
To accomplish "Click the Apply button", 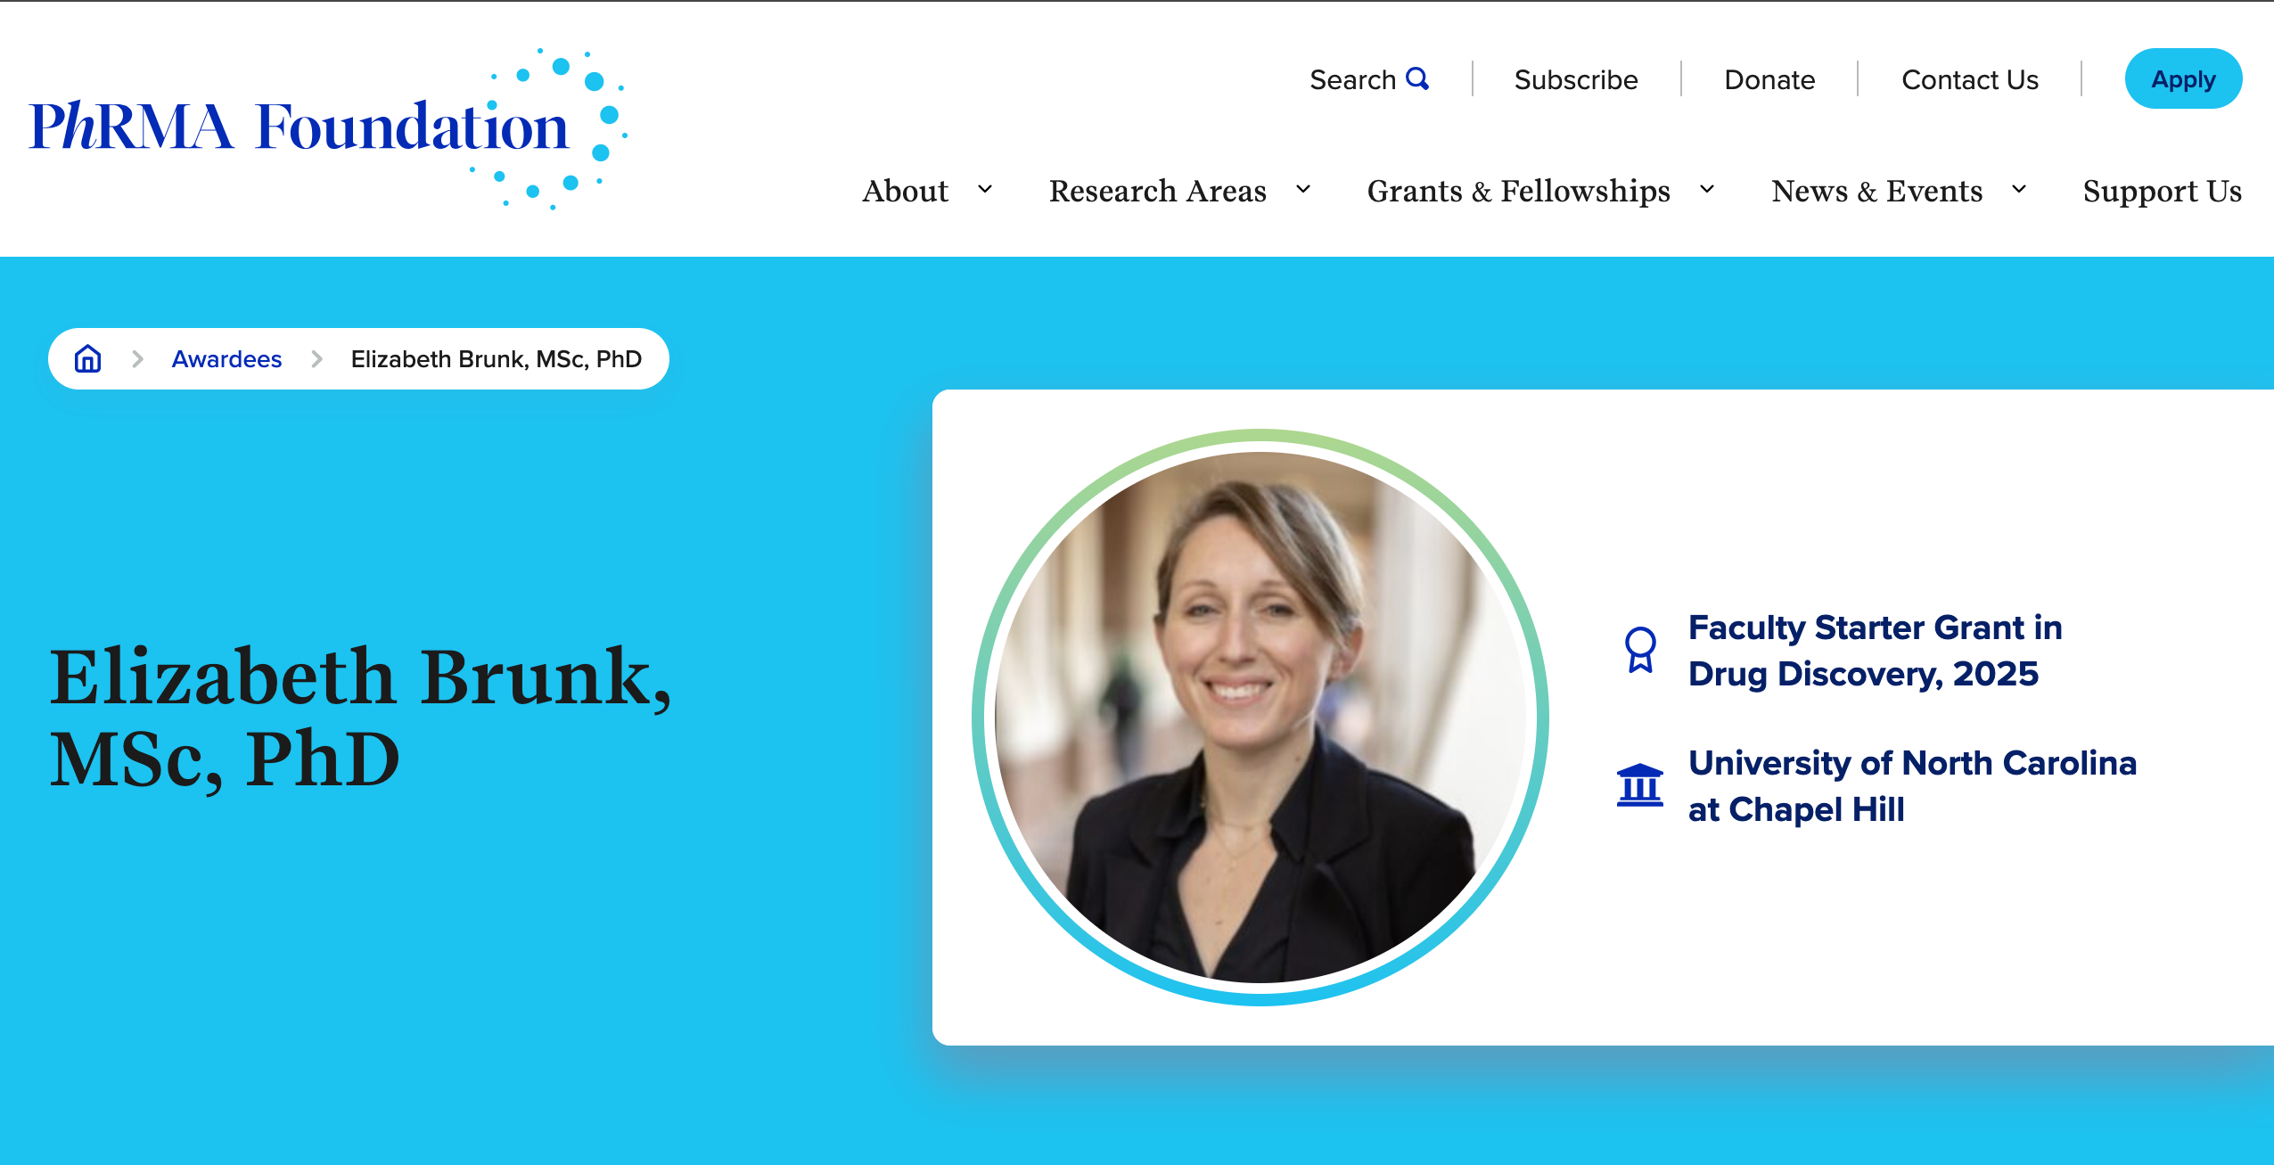I will [x=2183, y=78].
